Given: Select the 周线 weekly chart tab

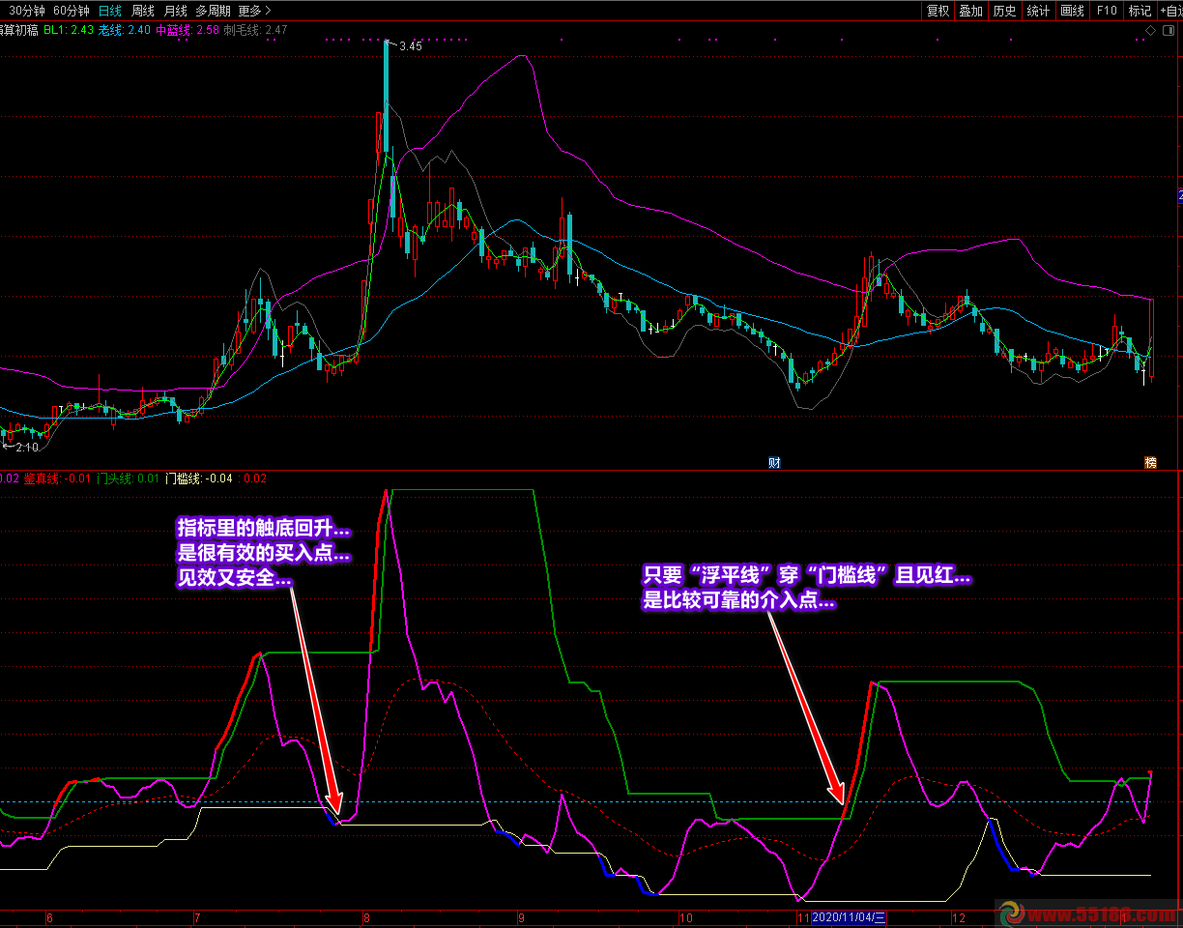Looking at the screenshot, I should coord(143,11).
